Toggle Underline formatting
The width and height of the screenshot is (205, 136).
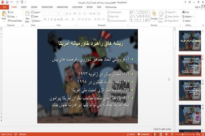pyautogui.click(x=52, y=19)
